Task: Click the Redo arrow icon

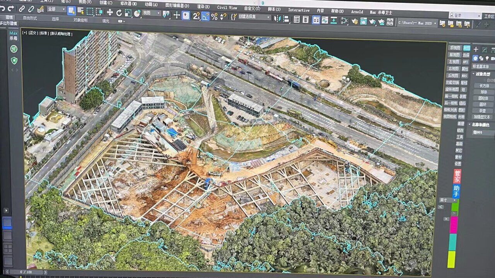Action: tap(11, 8)
